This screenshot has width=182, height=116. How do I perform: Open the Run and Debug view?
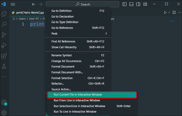coord(4,45)
